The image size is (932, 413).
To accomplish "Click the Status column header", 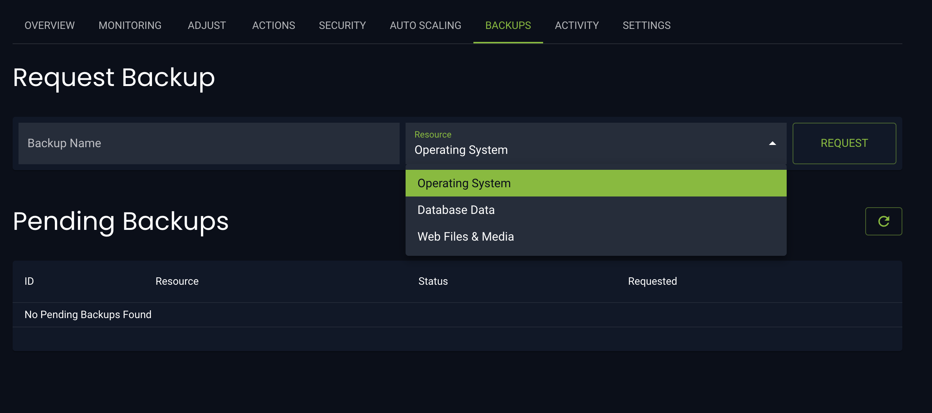I will (433, 281).
